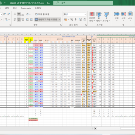The height and width of the screenshot is (135, 135).
Task: Open the Conditional Formatting icon
Action: click(x=92, y=17)
